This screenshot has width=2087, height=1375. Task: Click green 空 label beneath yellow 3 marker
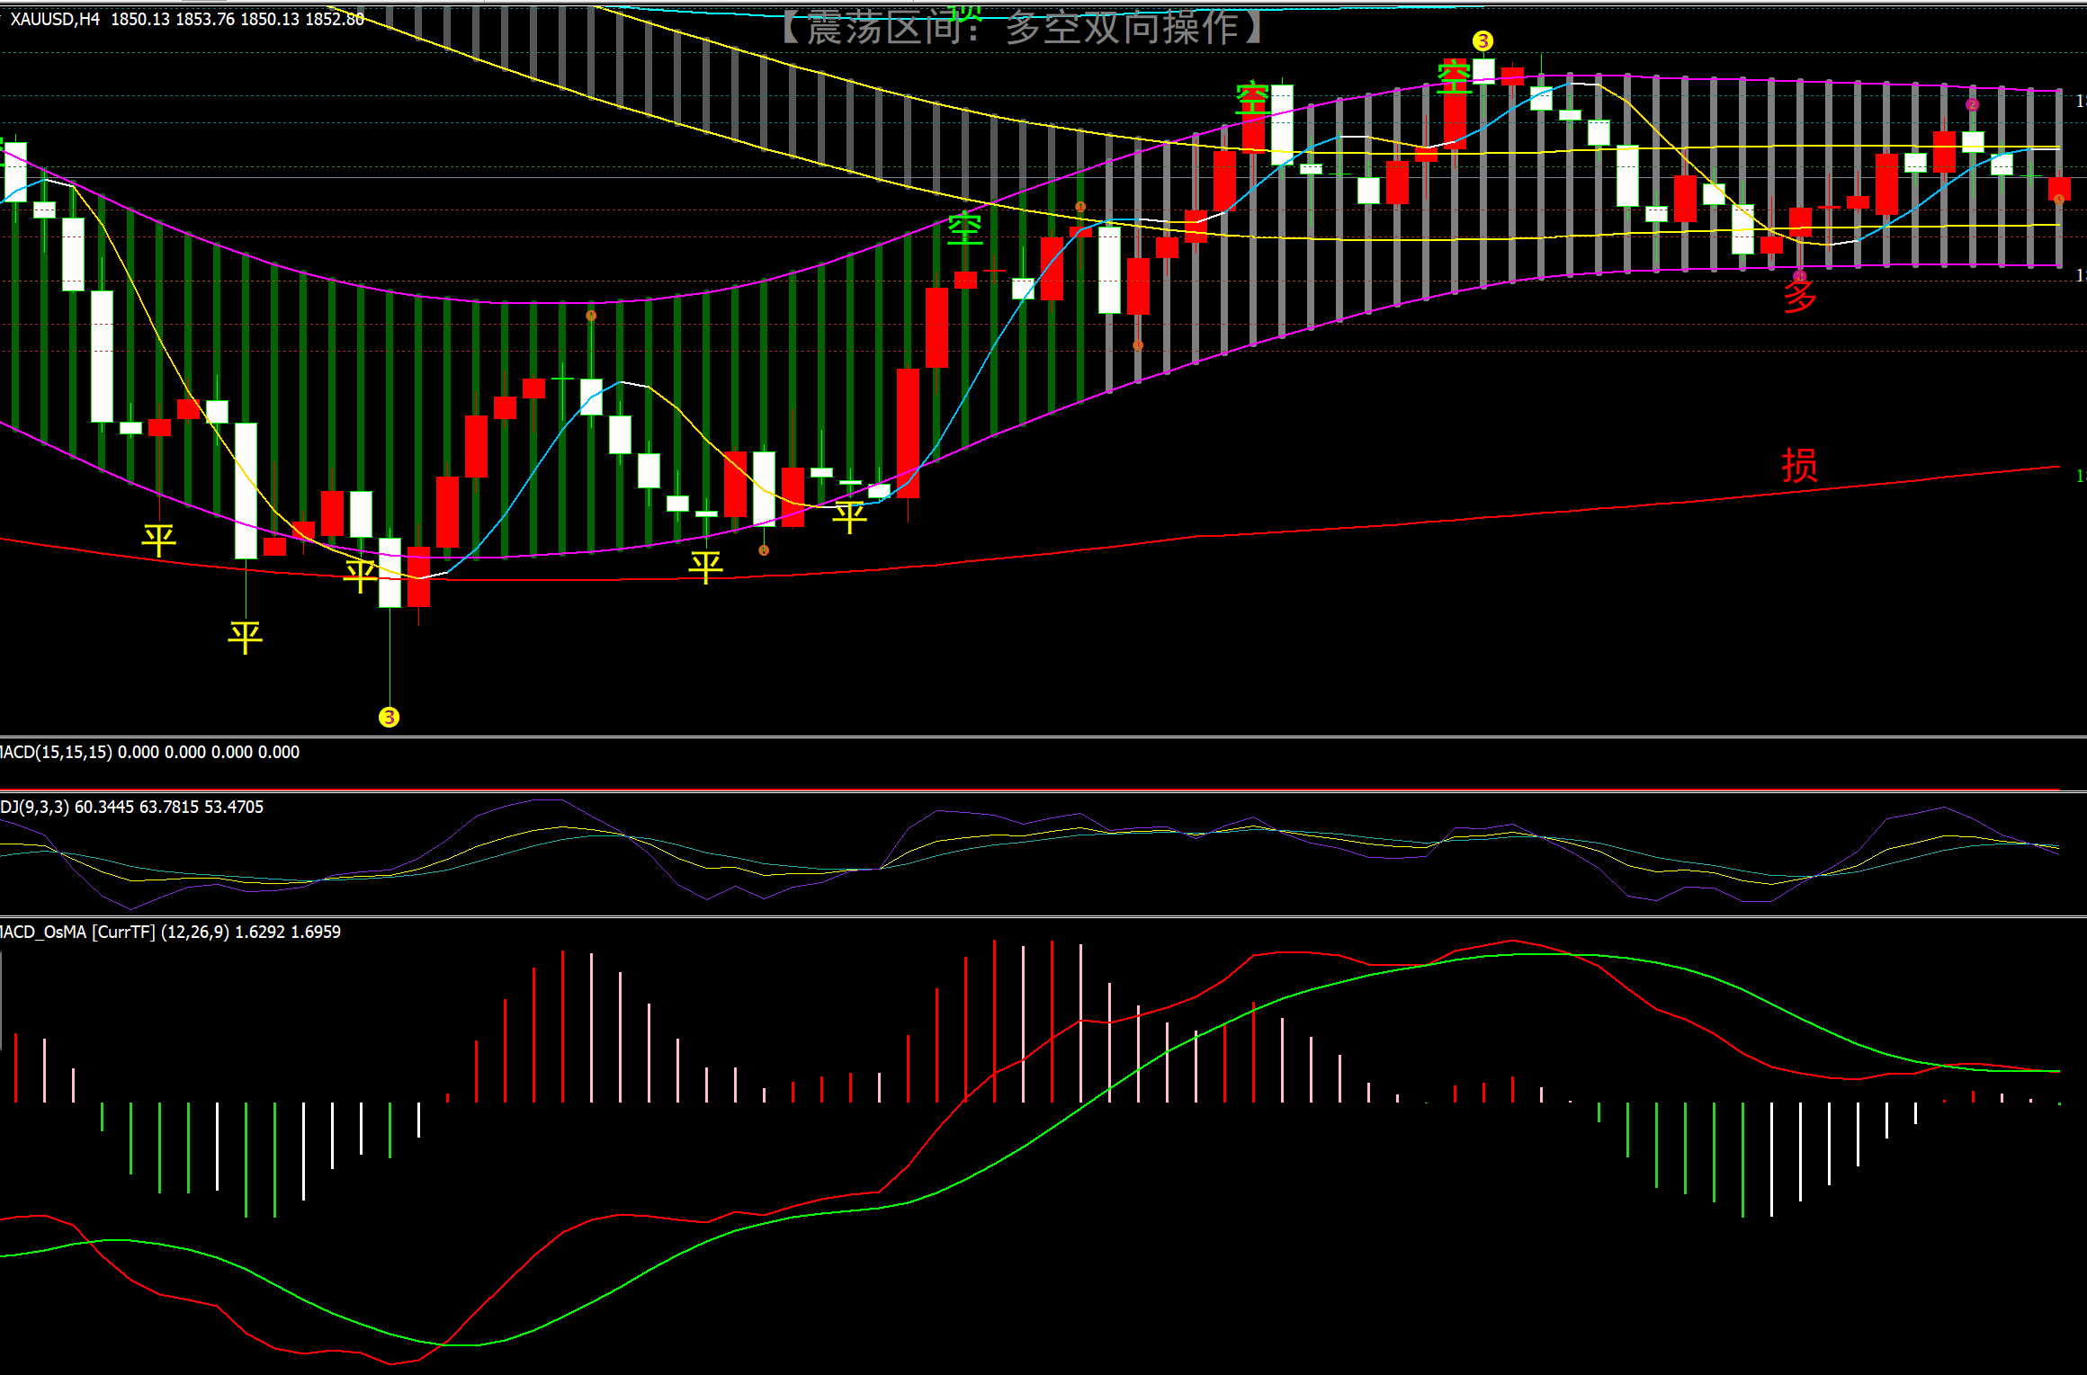[1454, 77]
